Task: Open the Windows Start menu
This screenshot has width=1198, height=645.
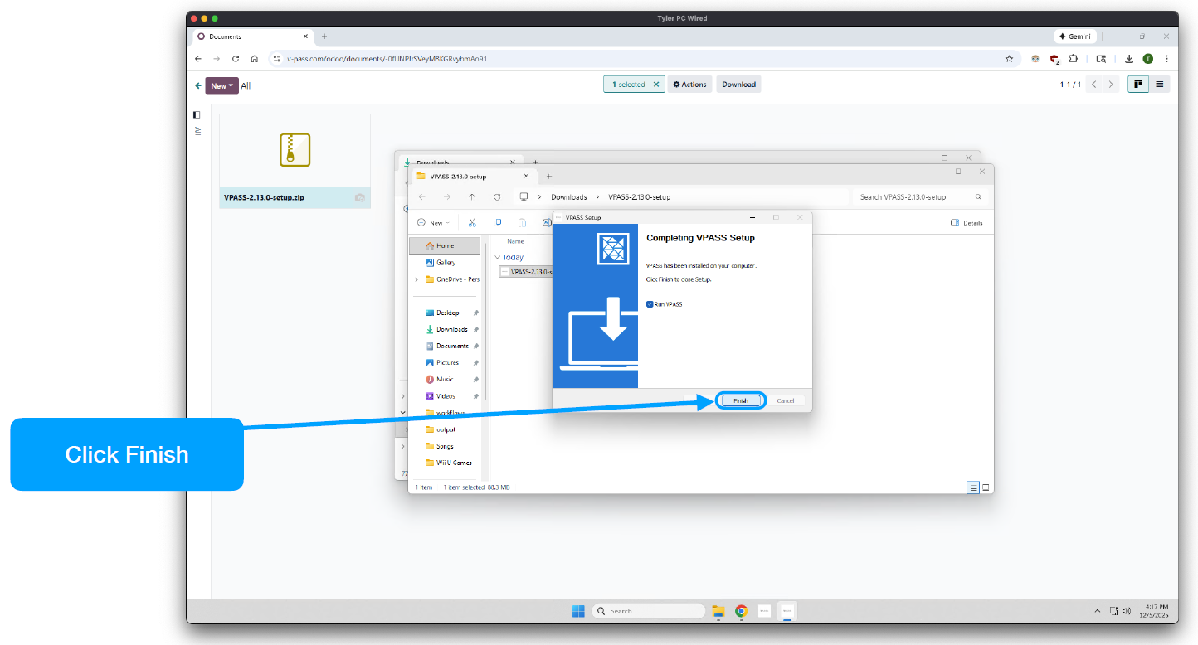Action: tap(577, 611)
